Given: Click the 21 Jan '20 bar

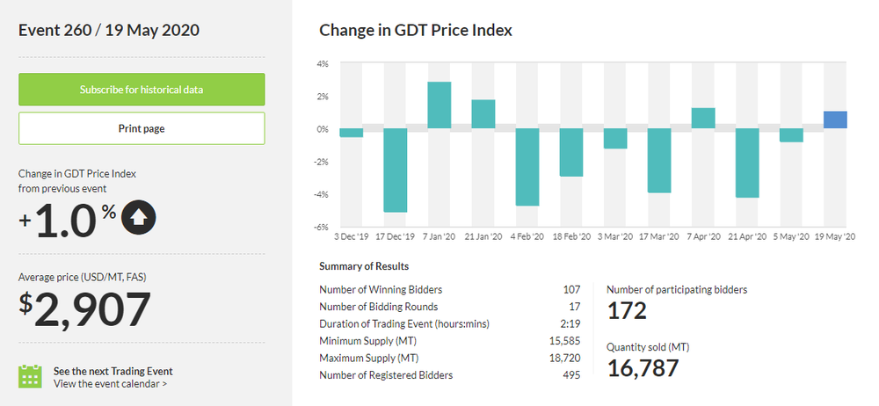Looking at the screenshot, I should pyautogui.click(x=483, y=114).
